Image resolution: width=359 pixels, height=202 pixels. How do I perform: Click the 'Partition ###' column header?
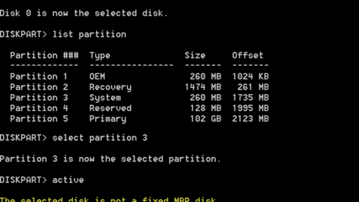[44, 55]
